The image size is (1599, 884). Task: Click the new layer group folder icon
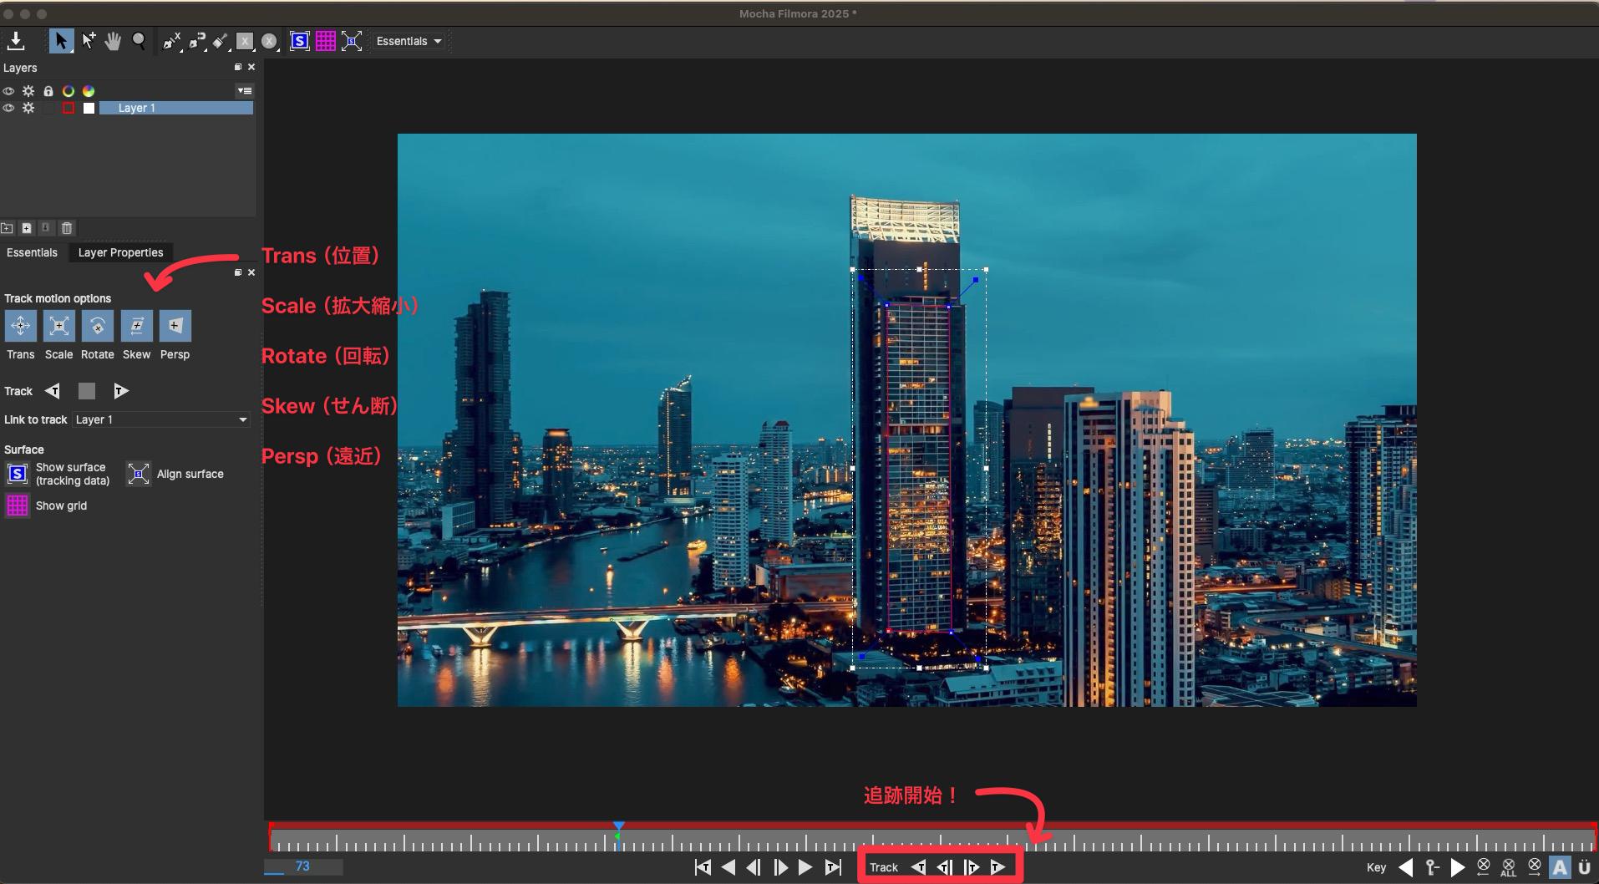tap(7, 228)
